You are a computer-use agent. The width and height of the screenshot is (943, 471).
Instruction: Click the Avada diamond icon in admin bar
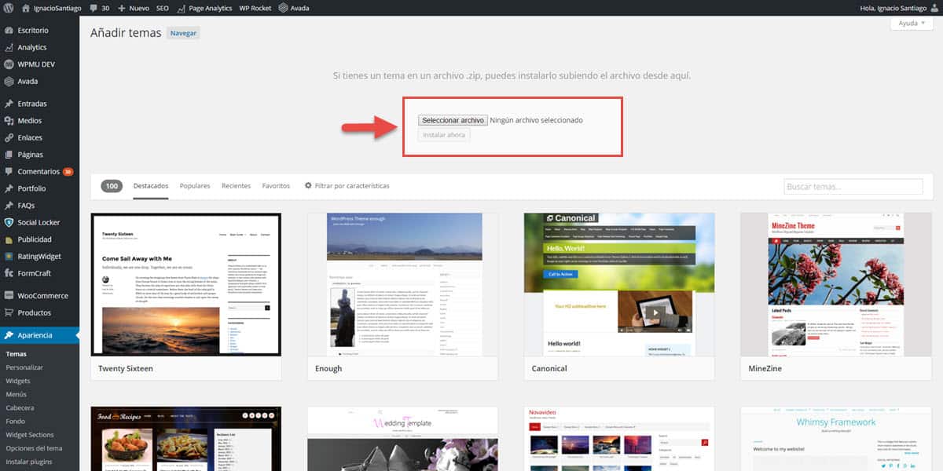(284, 8)
